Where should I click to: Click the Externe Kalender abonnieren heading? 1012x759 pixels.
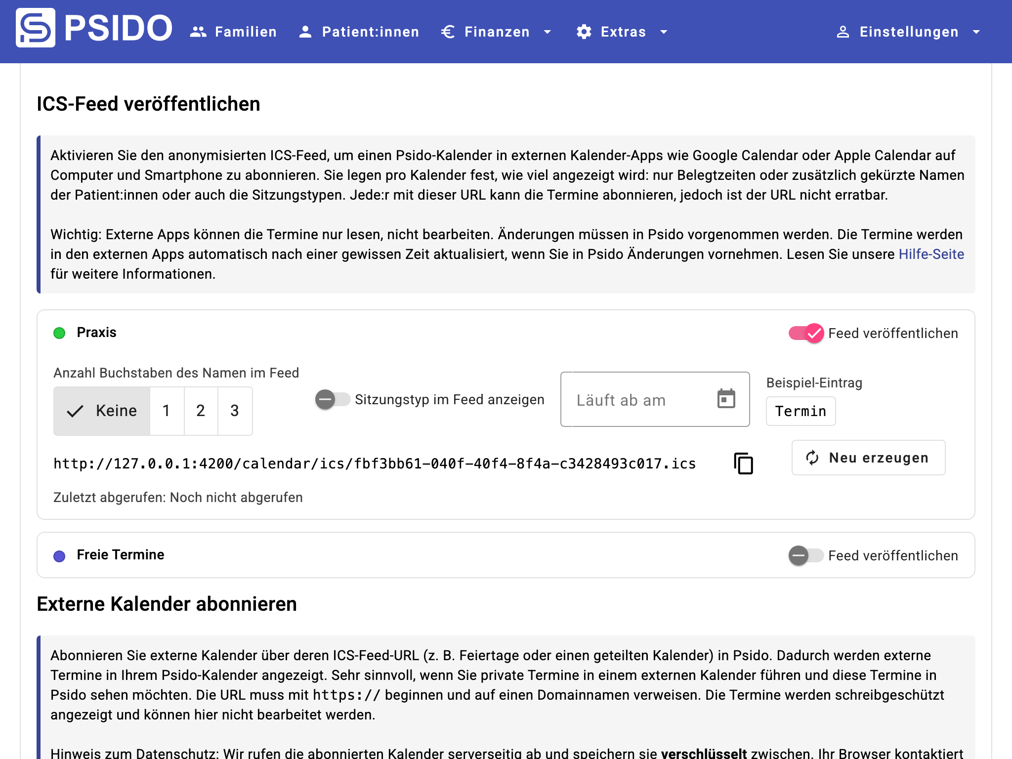pos(167,604)
